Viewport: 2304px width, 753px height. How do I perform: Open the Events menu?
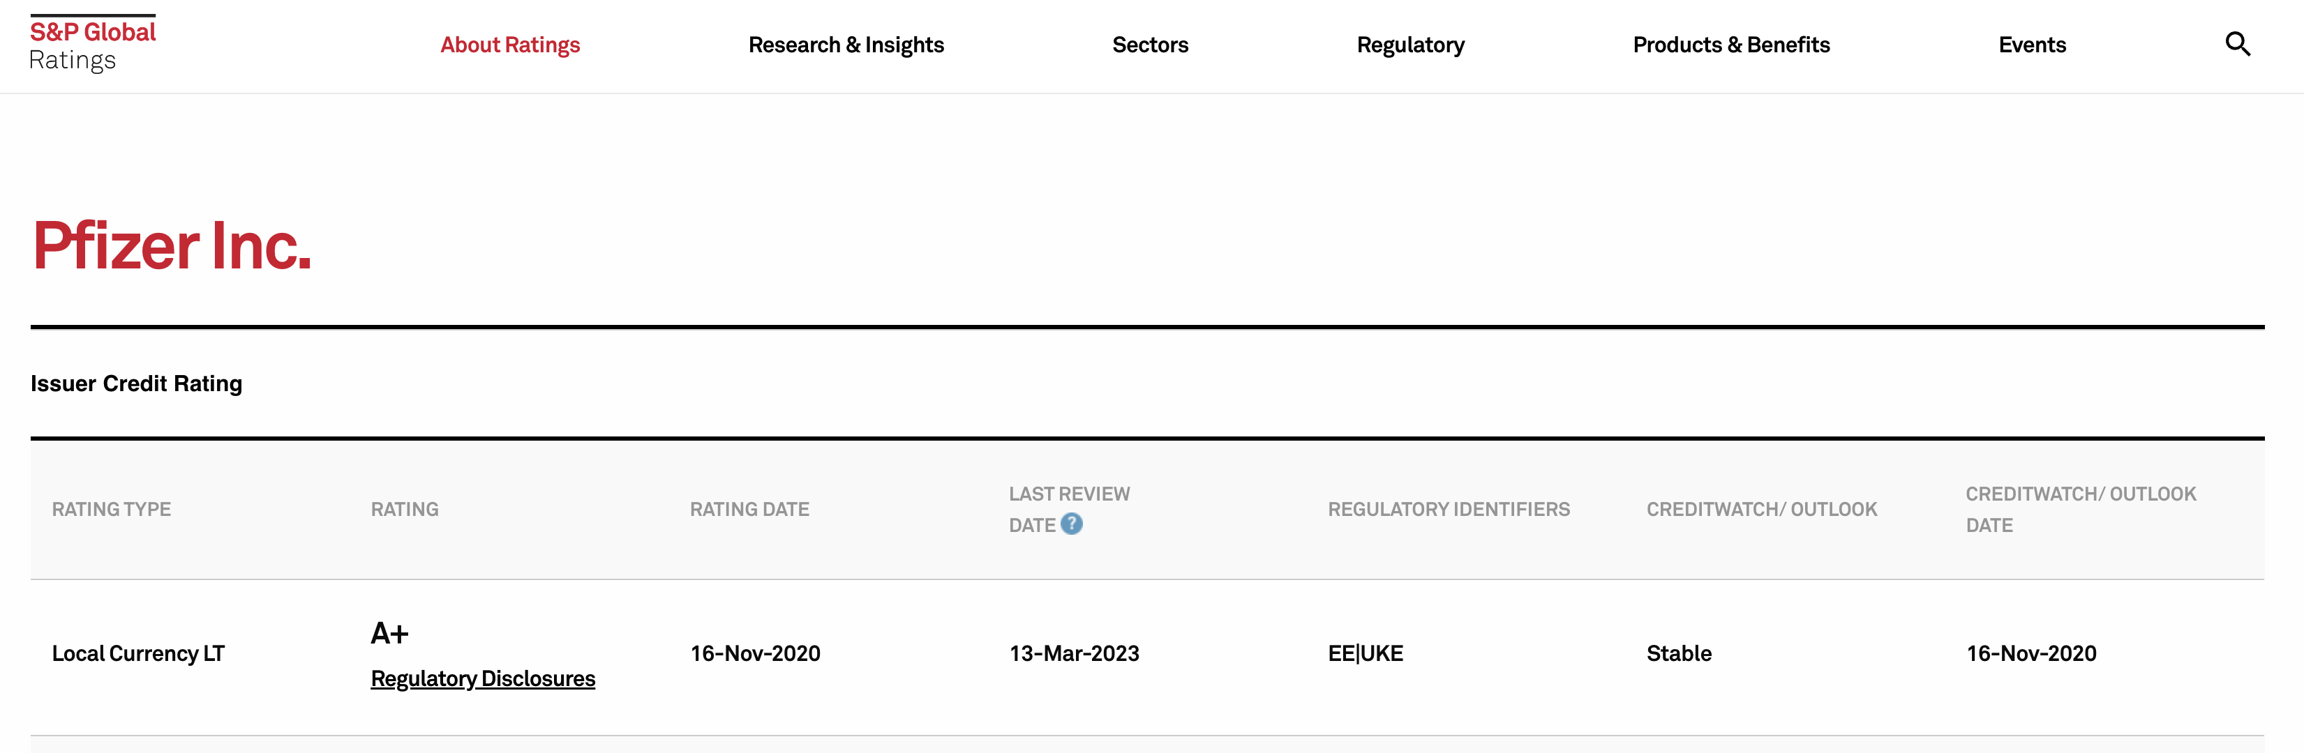pyautogui.click(x=2031, y=45)
